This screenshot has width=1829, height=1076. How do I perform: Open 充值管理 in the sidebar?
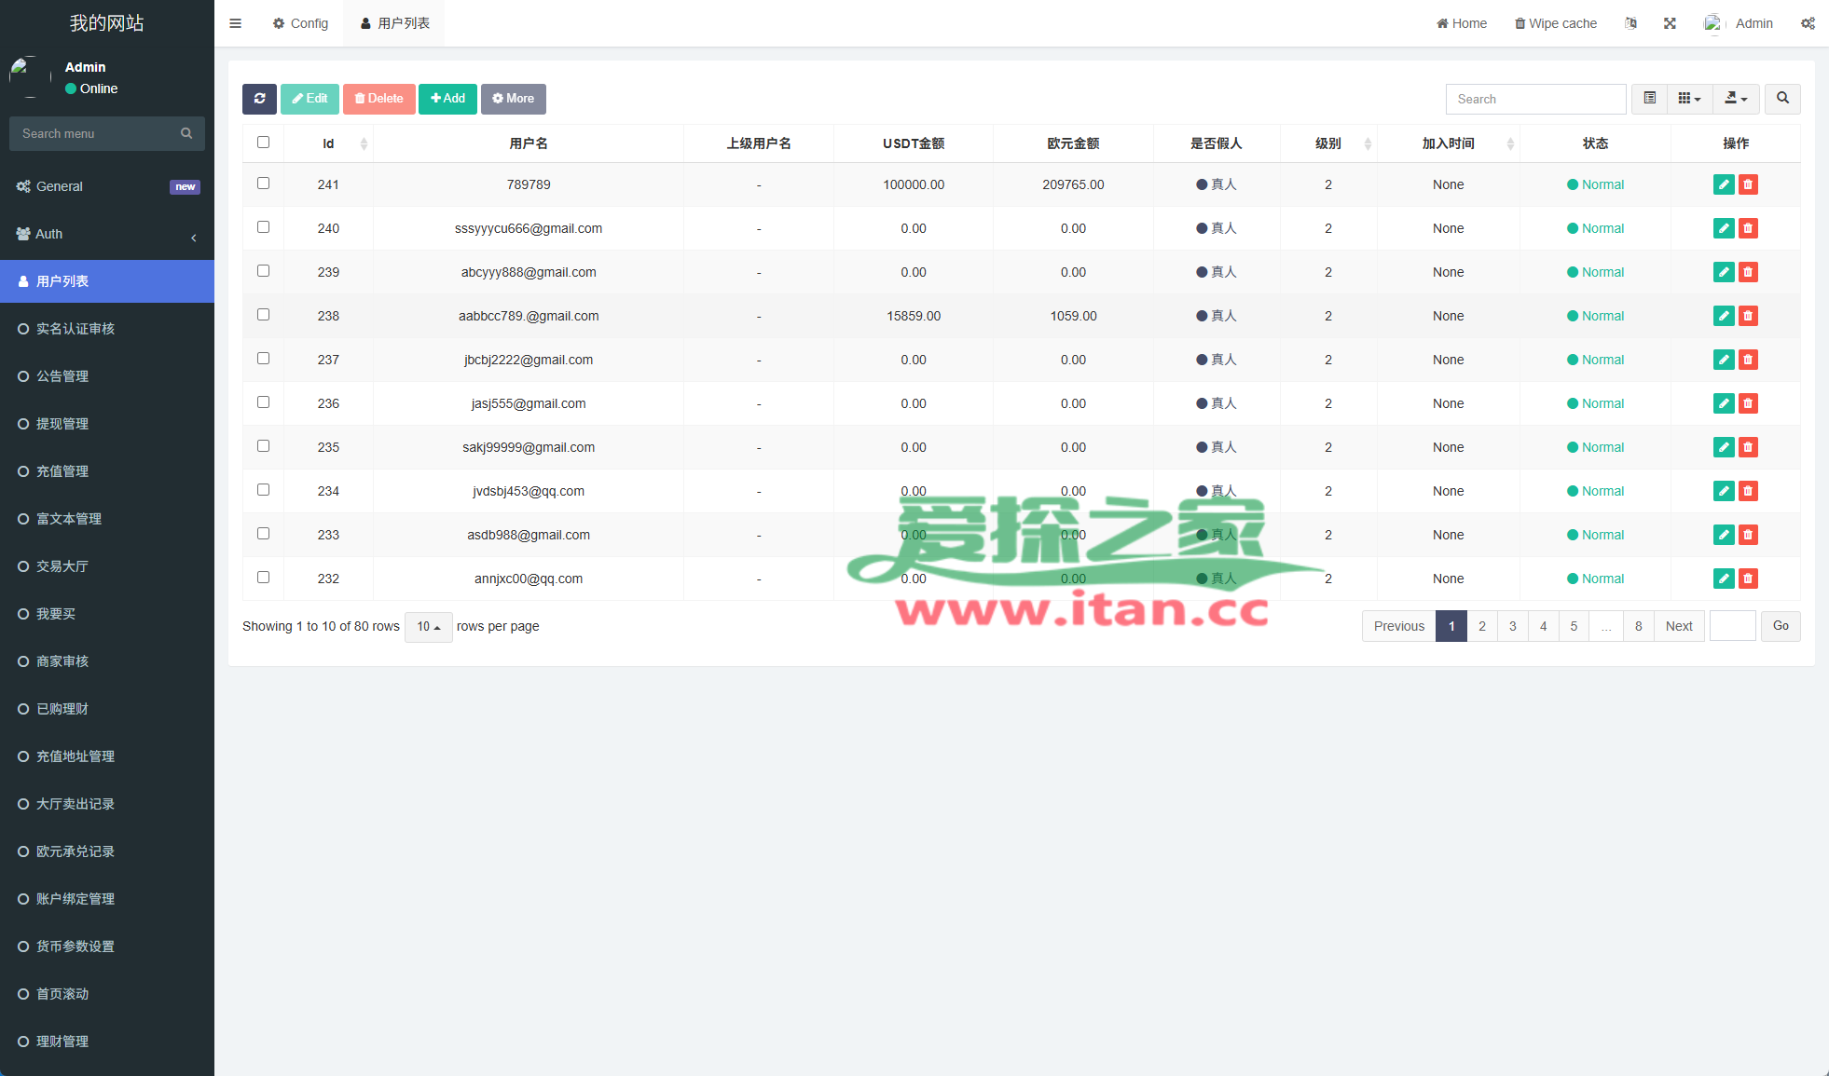[x=107, y=471]
